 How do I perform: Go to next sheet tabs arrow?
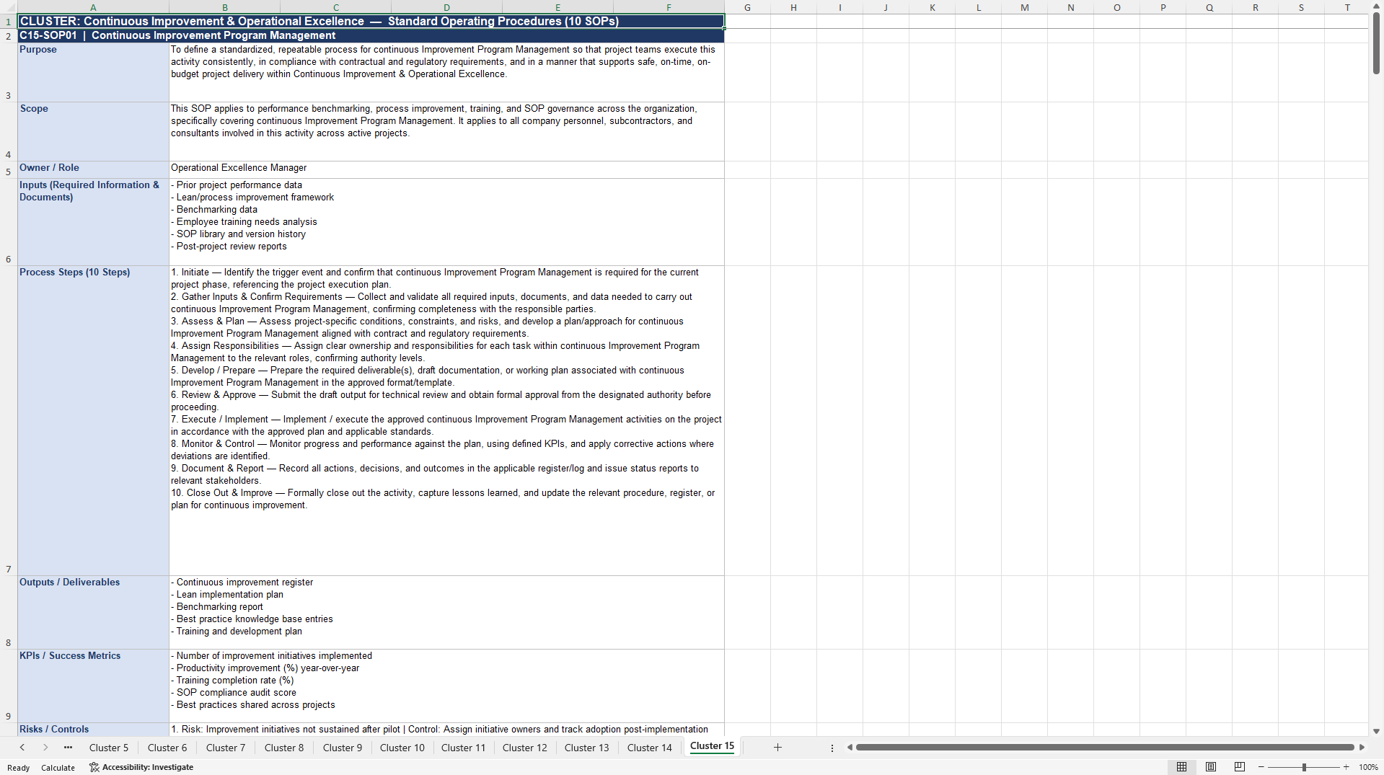[x=45, y=748]
